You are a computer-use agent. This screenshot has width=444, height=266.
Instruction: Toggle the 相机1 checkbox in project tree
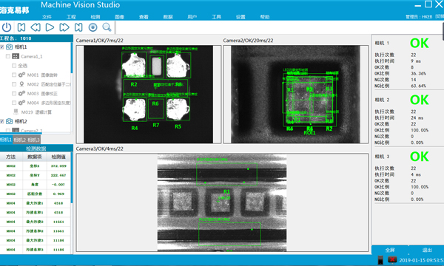(1, 47)
